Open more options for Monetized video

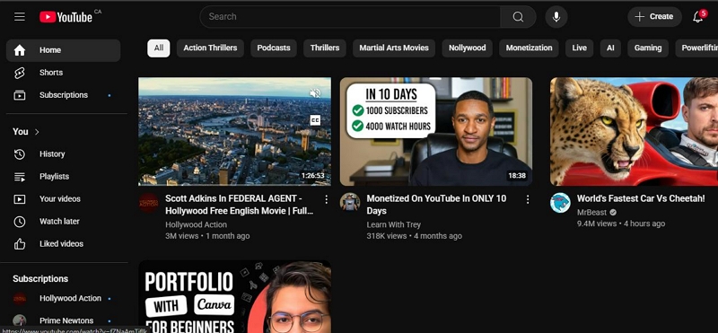point(528,199)
